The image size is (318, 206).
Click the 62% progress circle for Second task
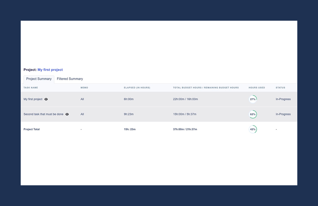tap(253, 114)
